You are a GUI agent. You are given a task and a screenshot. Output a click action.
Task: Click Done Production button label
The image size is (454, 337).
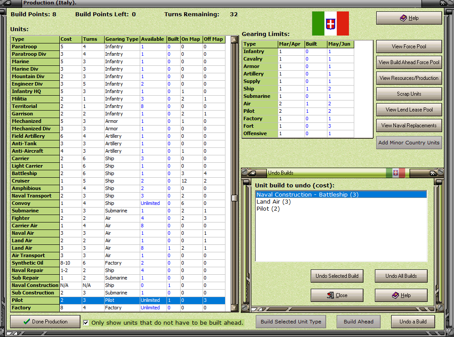tap(50, 321)
